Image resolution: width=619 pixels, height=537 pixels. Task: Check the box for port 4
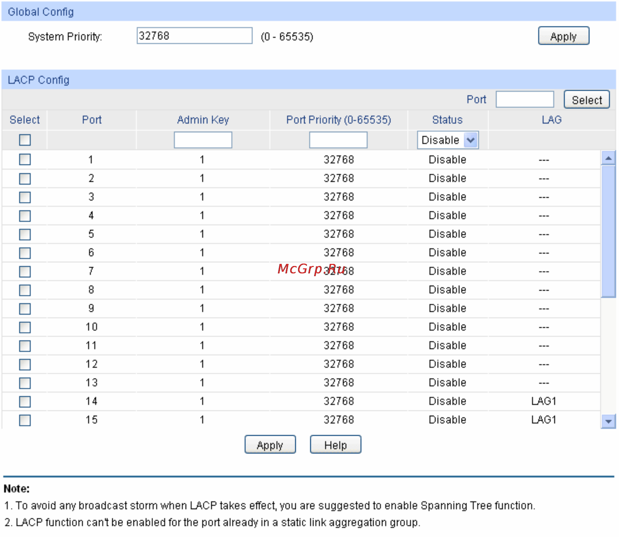point(25,216)
